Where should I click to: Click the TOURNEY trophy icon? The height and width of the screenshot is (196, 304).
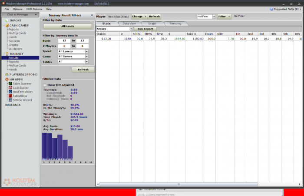(7, 54)
